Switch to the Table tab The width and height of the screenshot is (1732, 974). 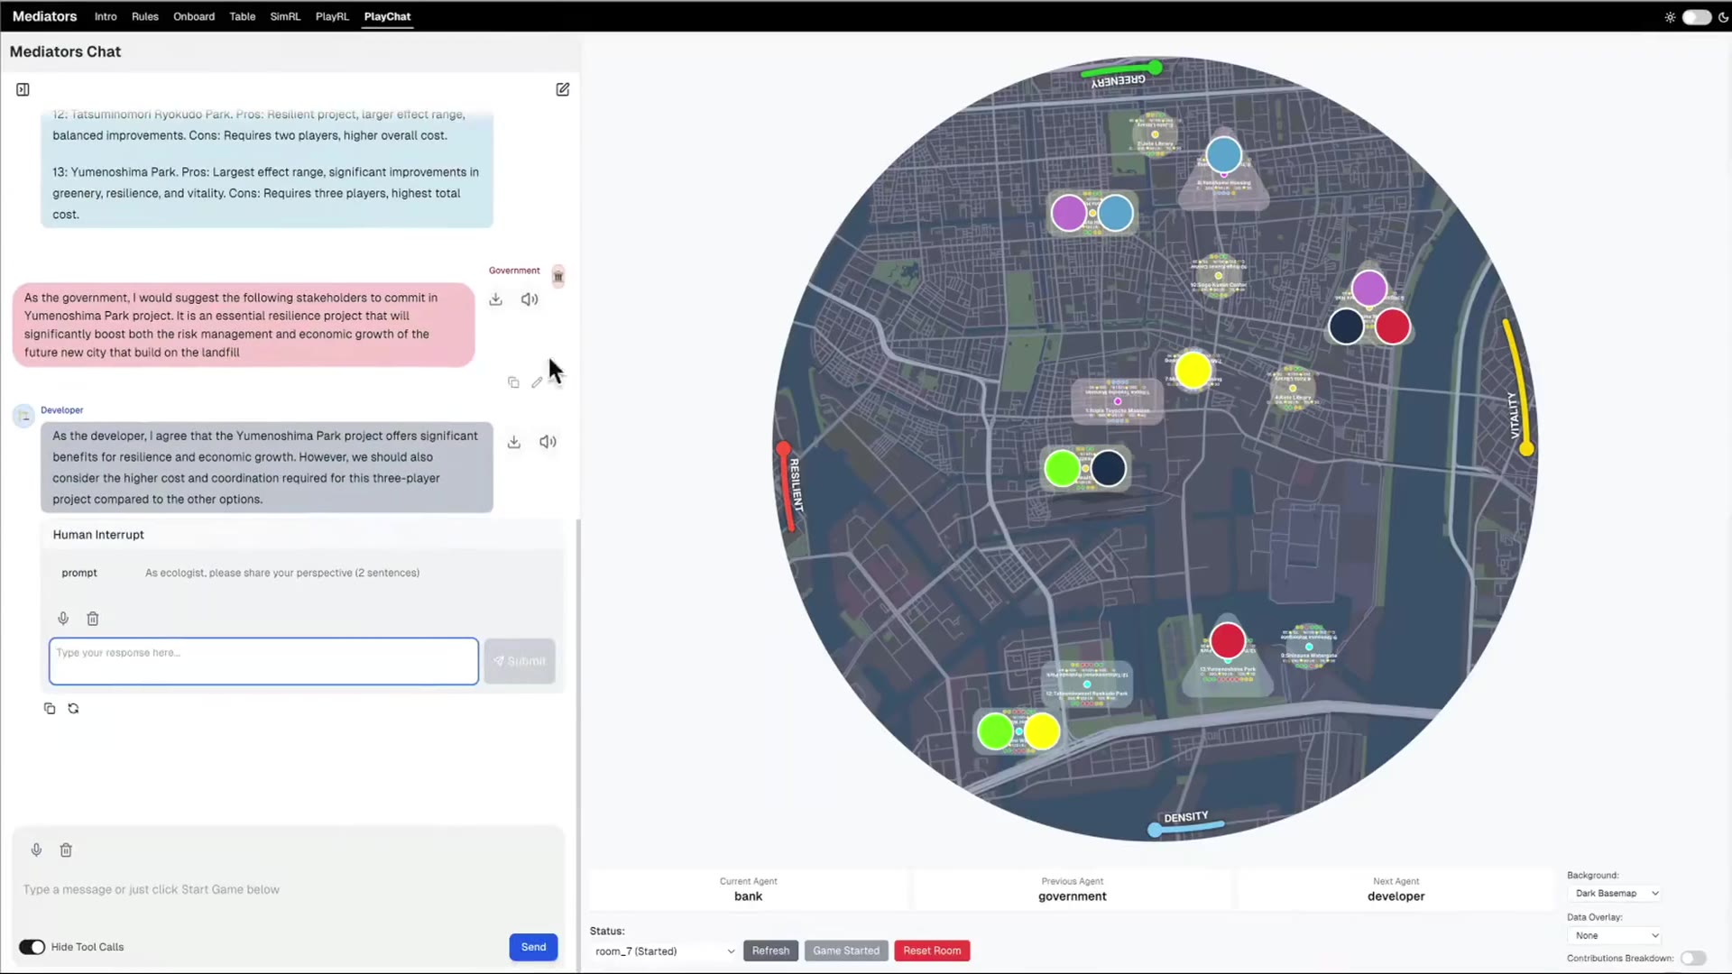click(242, 16)
